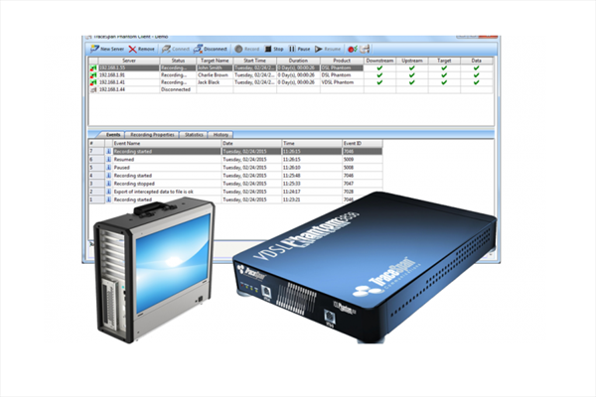Click Target column checkmark in the Charlie Brown row
This screenshot has width=596, height=397.
tap(444, 75)
